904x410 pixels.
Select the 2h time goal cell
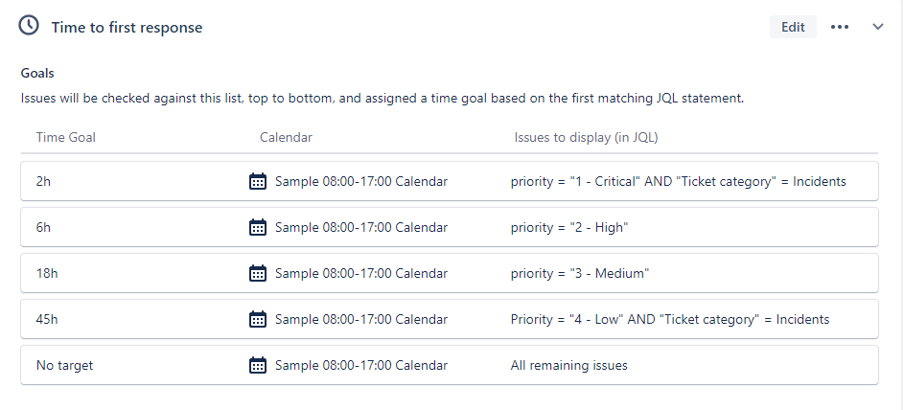point(43,181)
